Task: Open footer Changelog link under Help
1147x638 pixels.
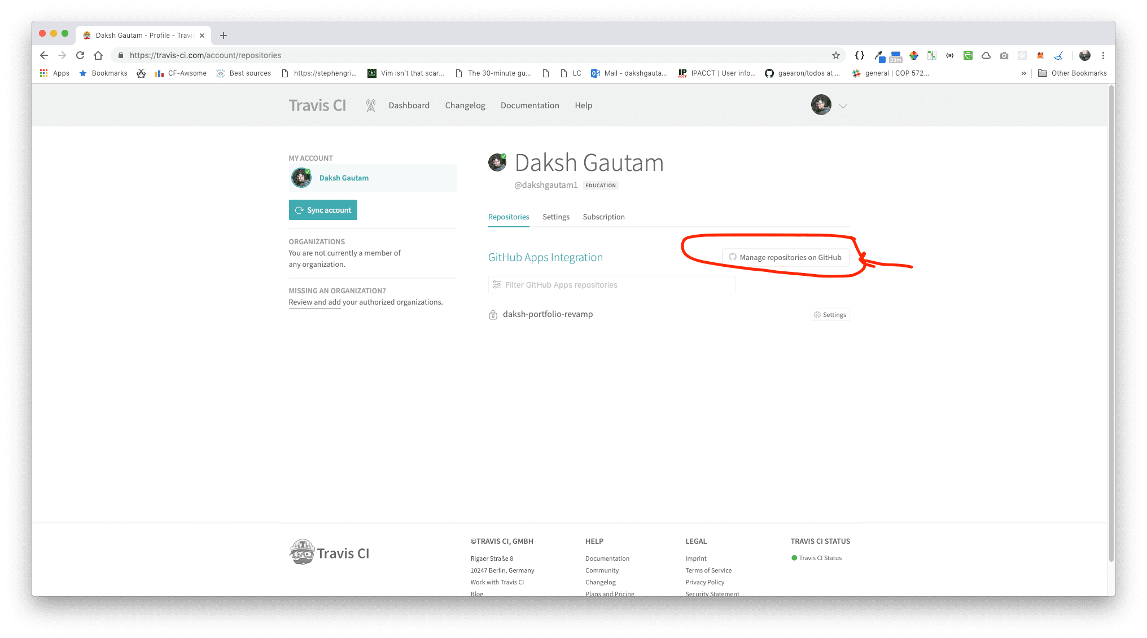Action: tap(601, 582)
